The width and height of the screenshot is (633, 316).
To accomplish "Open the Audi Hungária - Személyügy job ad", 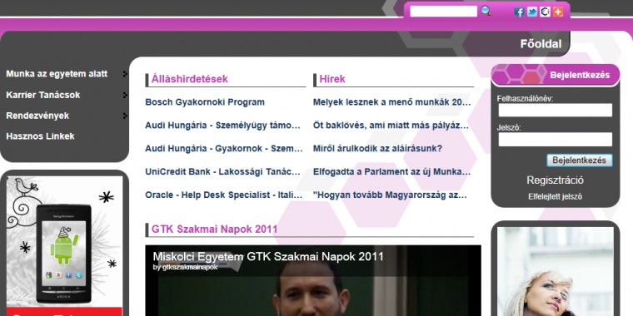I will pos(223,126).
